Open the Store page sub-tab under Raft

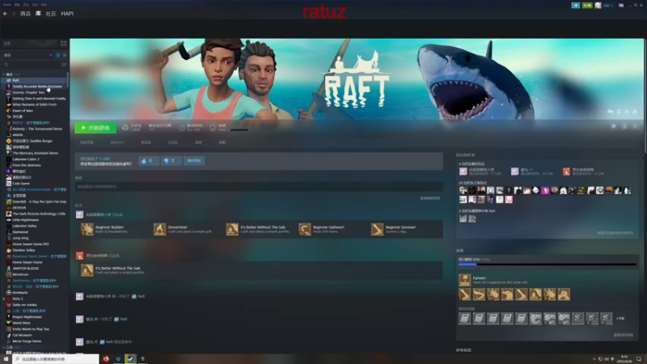87,142
